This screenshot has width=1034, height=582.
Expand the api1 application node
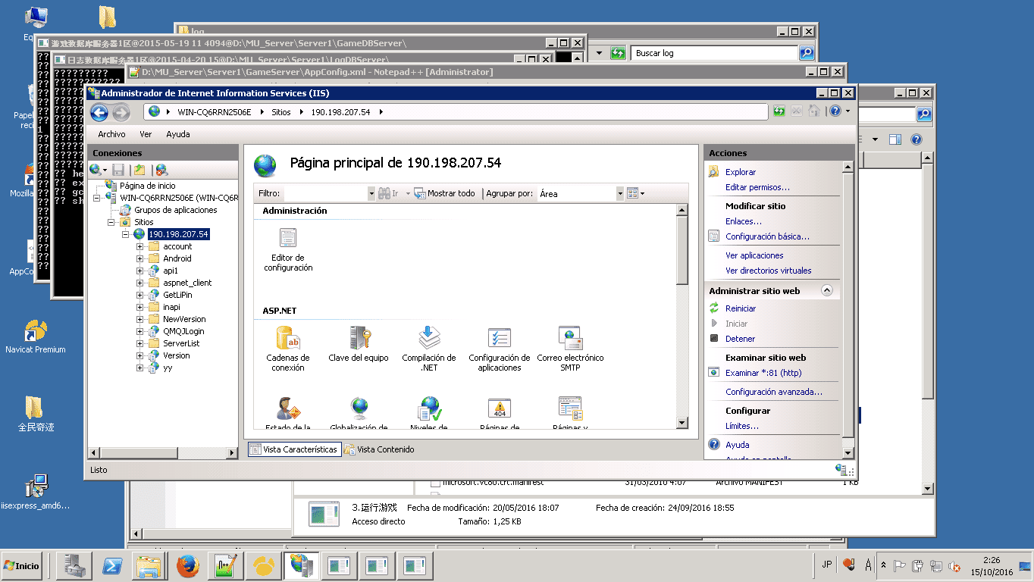coord(140,271)
